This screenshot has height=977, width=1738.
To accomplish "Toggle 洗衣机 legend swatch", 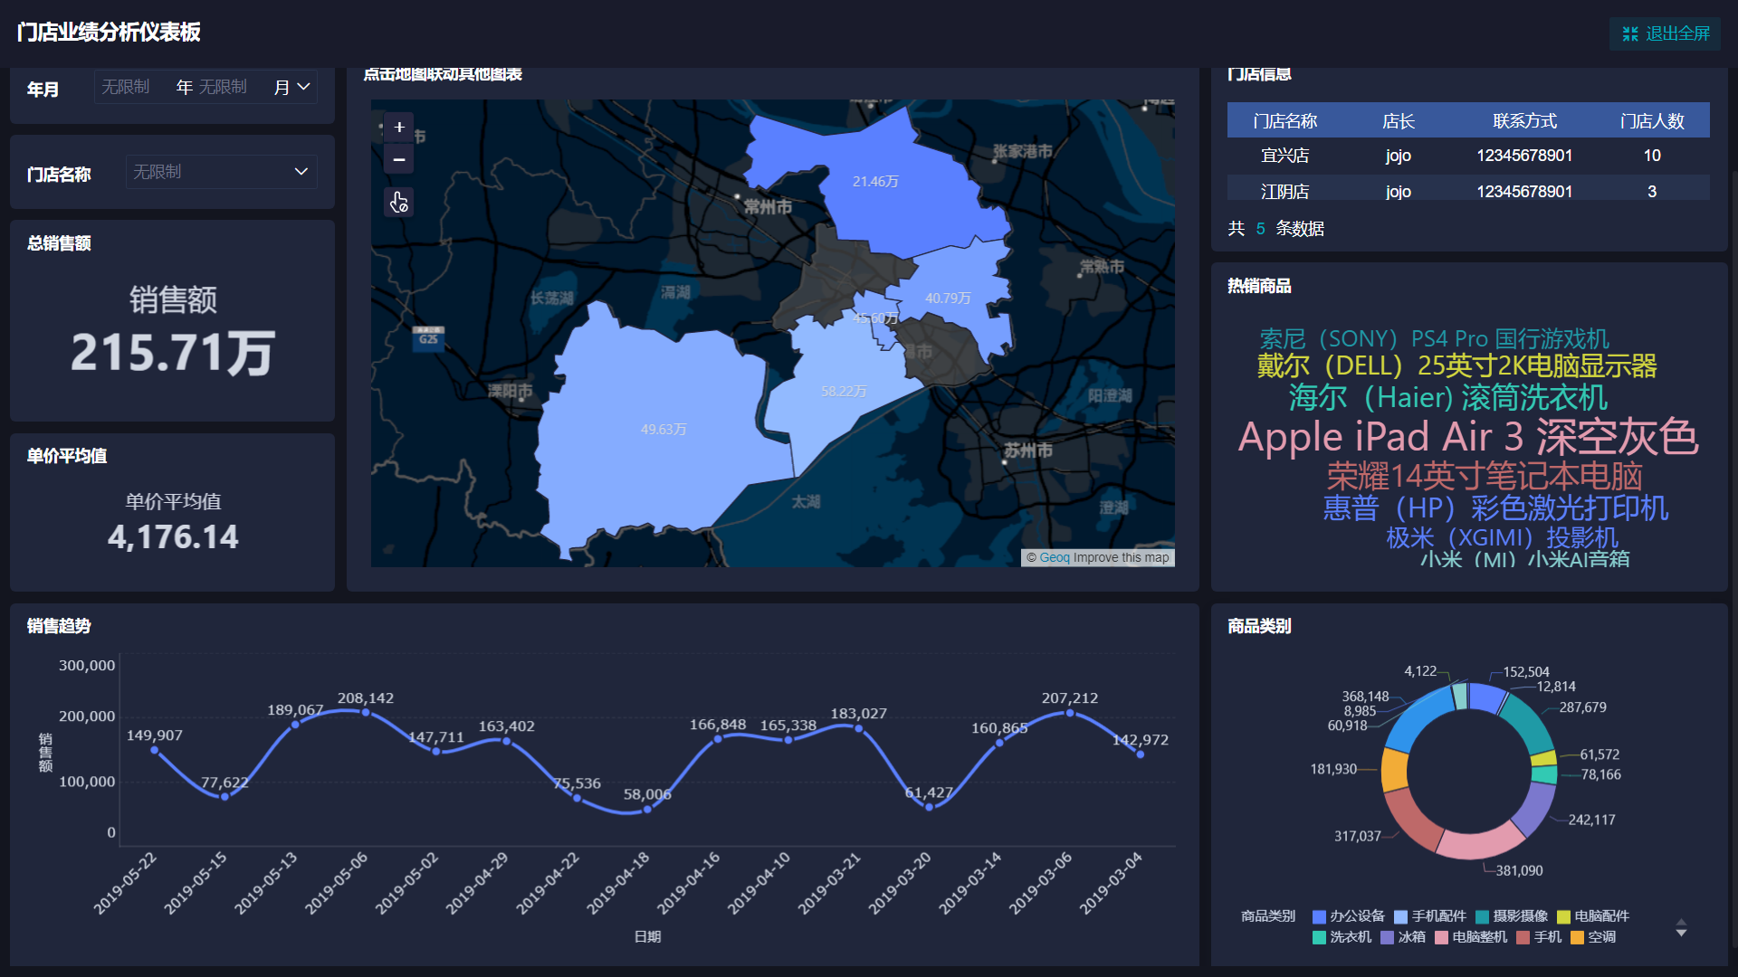I will tap(1319, 938).
